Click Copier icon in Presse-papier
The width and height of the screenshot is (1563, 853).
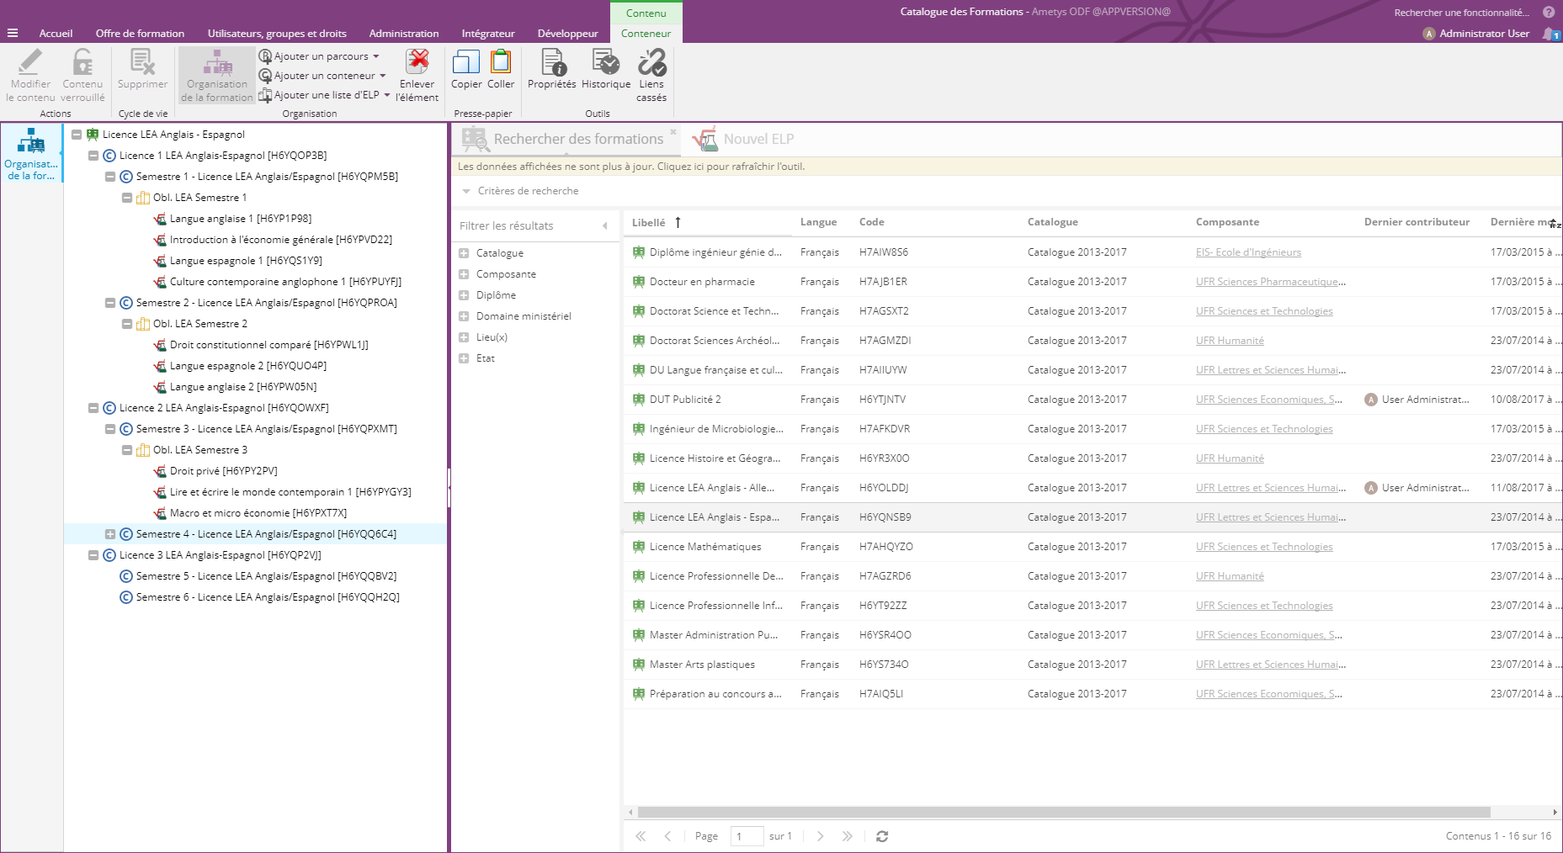pyautogui.click(x=466, y=62)
